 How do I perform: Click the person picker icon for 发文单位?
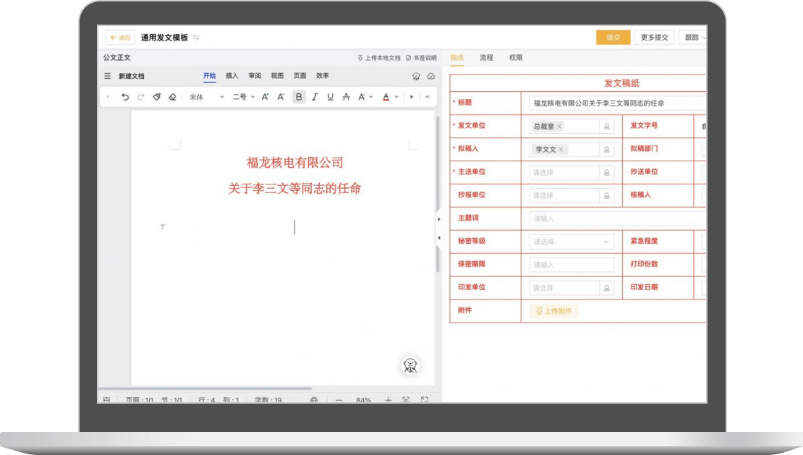(606, 127)
